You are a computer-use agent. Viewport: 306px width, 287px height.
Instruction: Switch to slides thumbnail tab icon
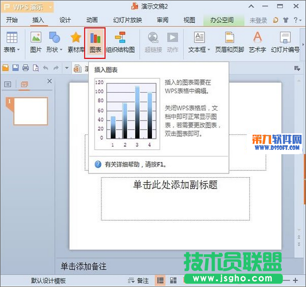click(24, 84)
